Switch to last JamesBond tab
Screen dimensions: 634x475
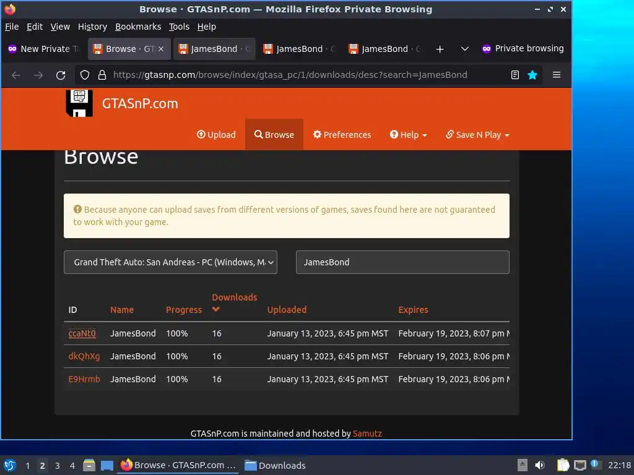[x=385, y=49]
